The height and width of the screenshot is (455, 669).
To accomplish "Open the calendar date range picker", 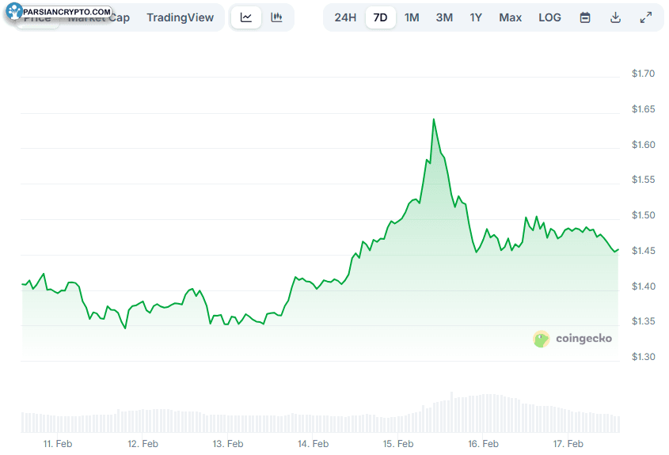I will pos(585,17).
